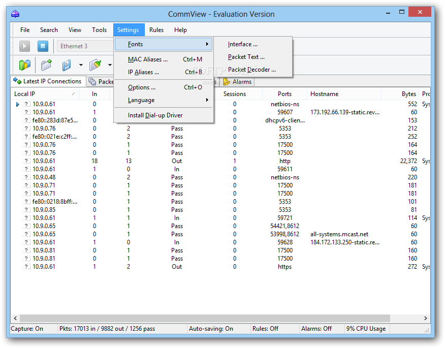Click hostname 184.172.133.250-static.re...
The height and width of the screenshot is (348, 445).
tap(345, 242)
